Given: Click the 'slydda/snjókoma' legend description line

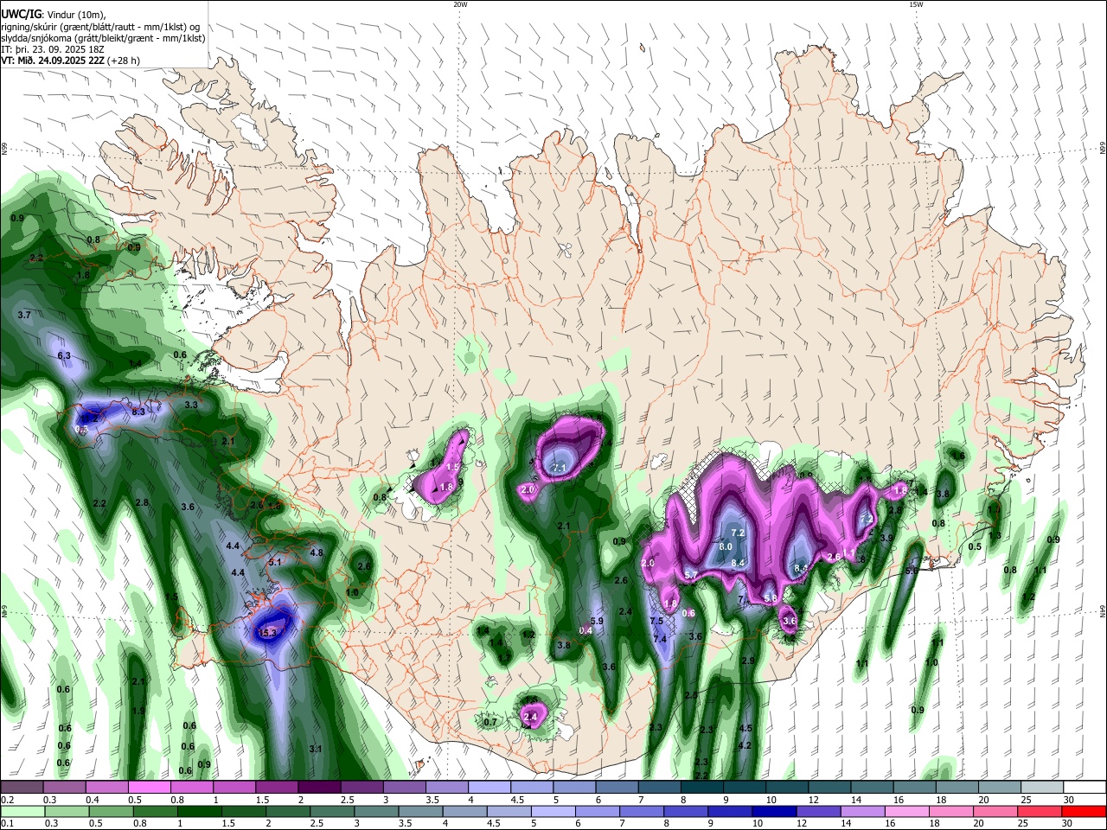Looking at the screenshot, I should pos(103,38).
